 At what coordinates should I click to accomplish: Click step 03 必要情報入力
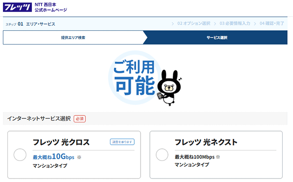pyautogui.click(x=235, y=23)
